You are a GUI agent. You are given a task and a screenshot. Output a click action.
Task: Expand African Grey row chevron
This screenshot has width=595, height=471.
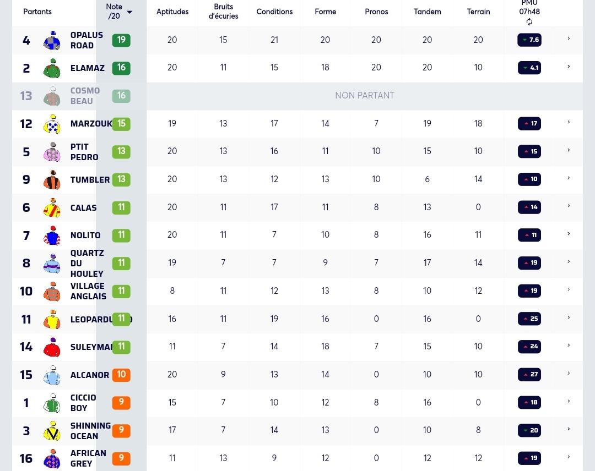569,457
